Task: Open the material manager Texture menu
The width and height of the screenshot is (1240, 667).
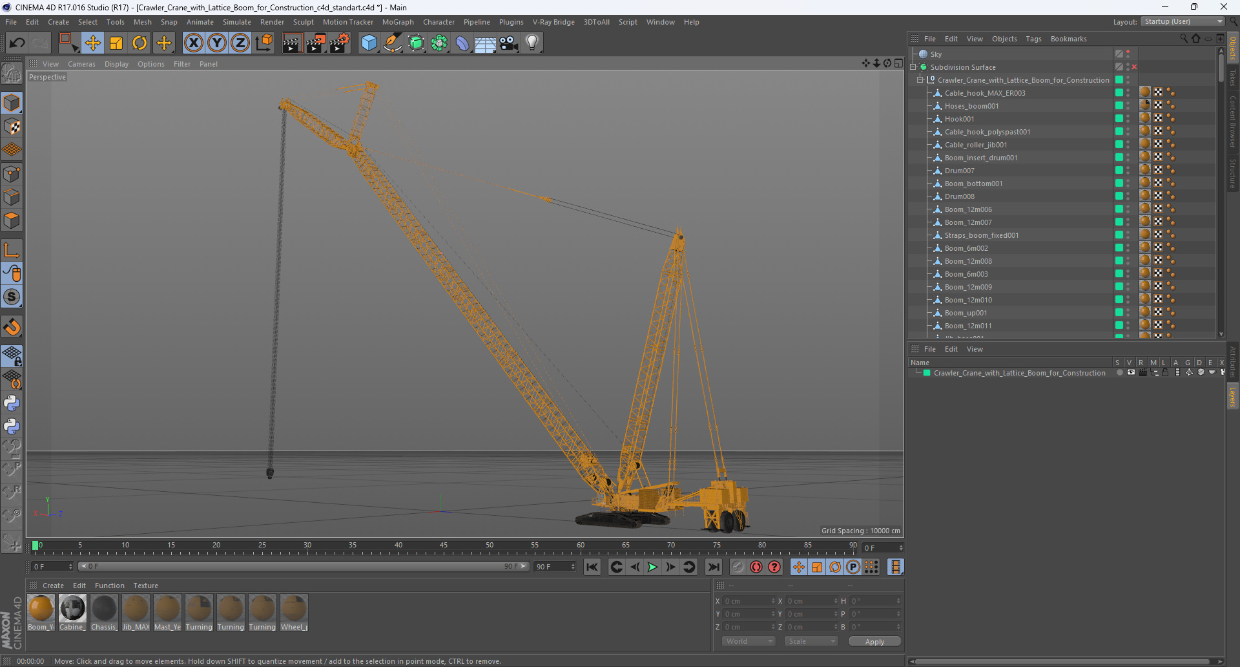Action: point(145,586)
